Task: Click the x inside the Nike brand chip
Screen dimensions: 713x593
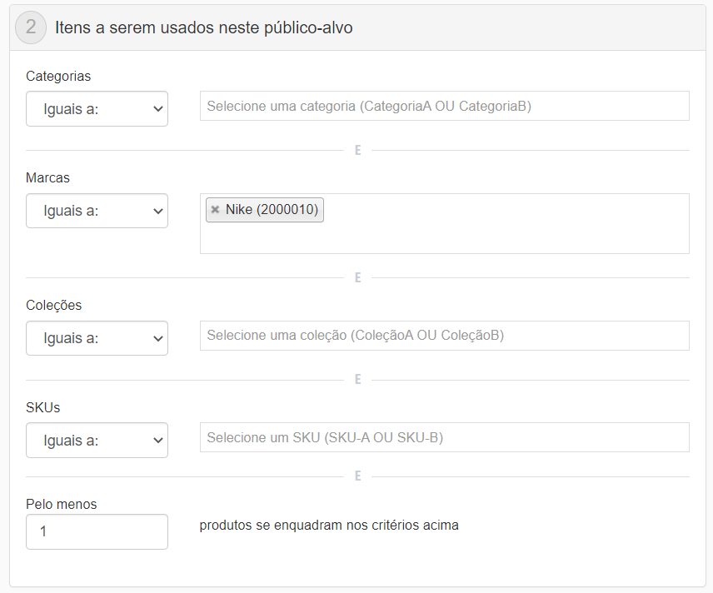Action: [x=216, y=209]
